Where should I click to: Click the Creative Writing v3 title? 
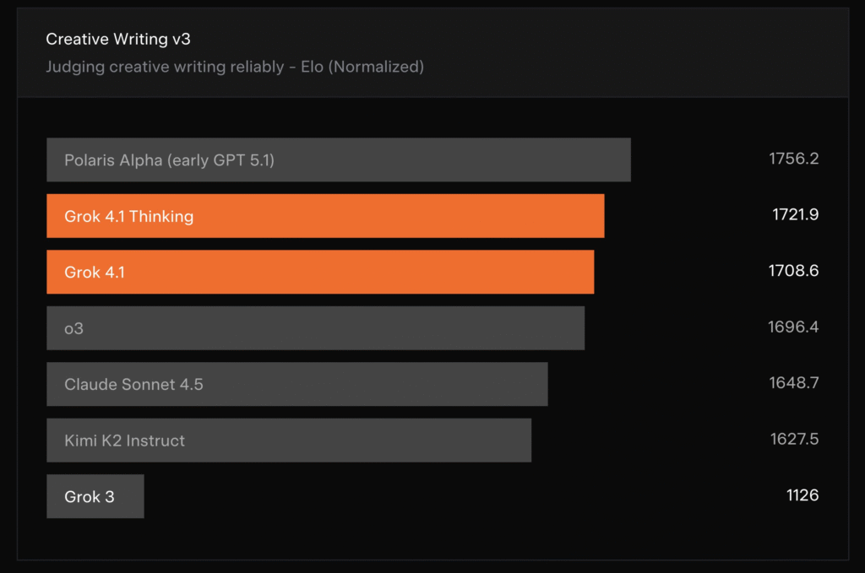118,39
